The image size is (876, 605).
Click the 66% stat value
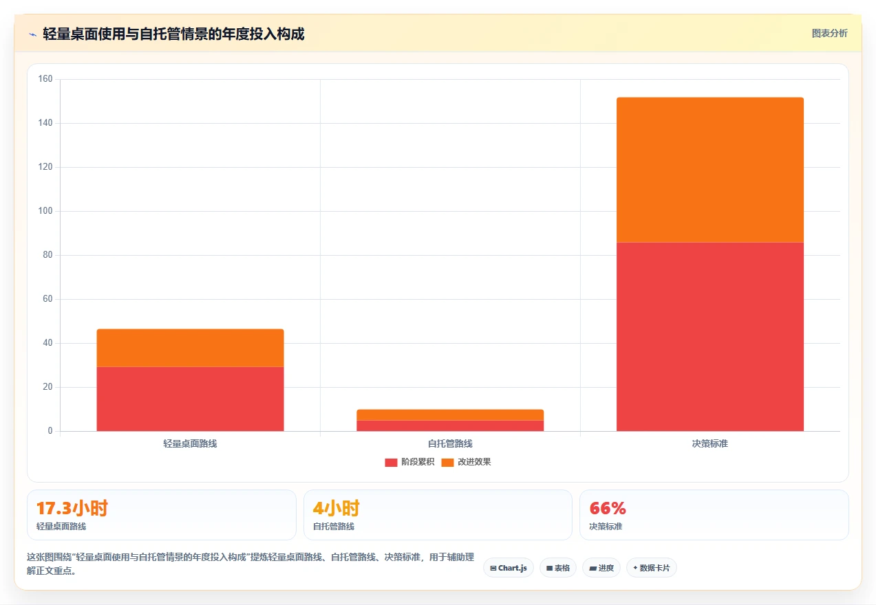pyautogui.click(x=608, y=509)
